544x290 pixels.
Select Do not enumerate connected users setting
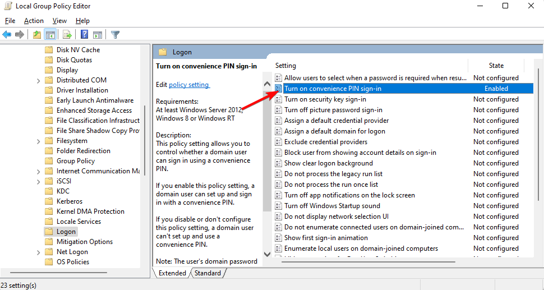[374, 227]
